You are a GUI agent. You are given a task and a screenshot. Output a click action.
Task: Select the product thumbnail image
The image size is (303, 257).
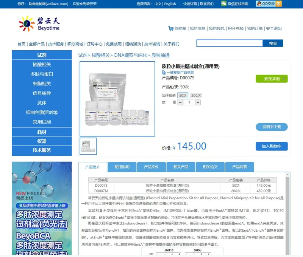click(88, 146)
